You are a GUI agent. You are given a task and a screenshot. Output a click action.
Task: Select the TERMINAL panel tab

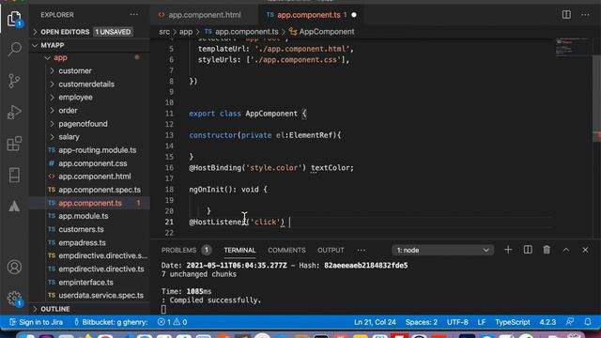239,251
